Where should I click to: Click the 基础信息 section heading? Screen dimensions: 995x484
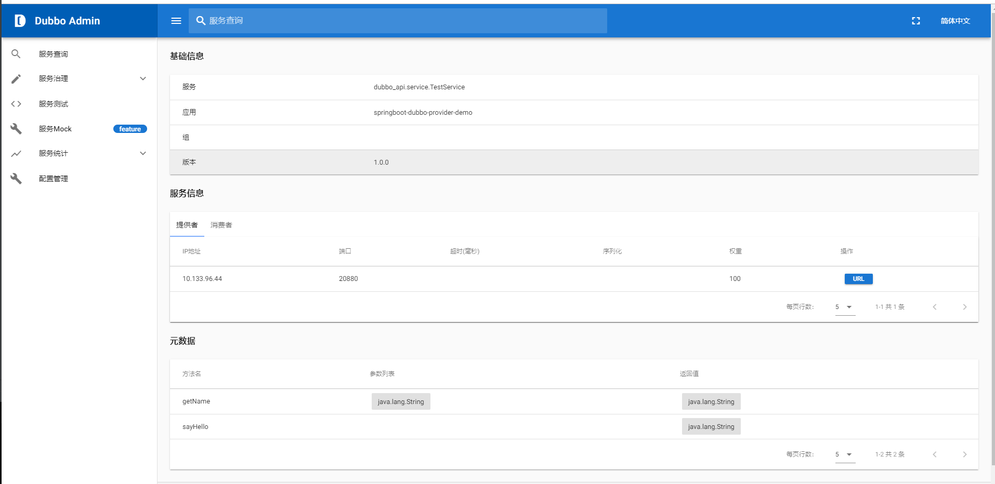pyautogui.click(x=187, y=56)
